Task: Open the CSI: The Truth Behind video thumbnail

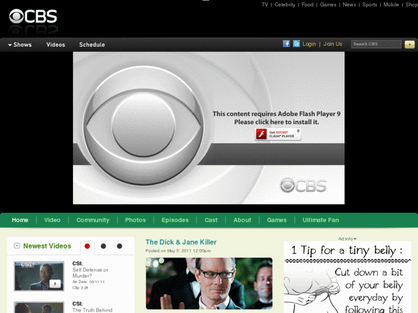Action: pyautogui.click(x=39, y=307)
